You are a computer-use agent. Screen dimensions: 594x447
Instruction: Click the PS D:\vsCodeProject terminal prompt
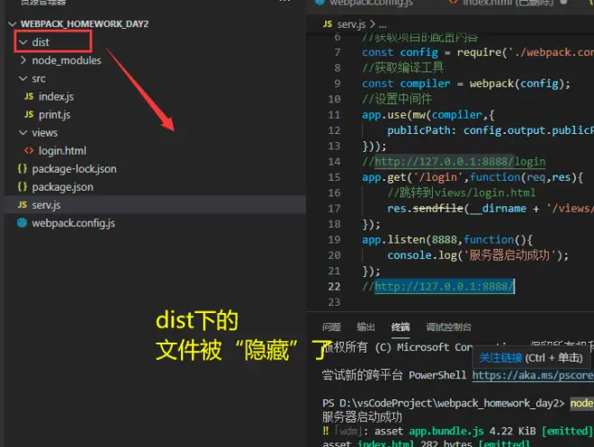443,403
